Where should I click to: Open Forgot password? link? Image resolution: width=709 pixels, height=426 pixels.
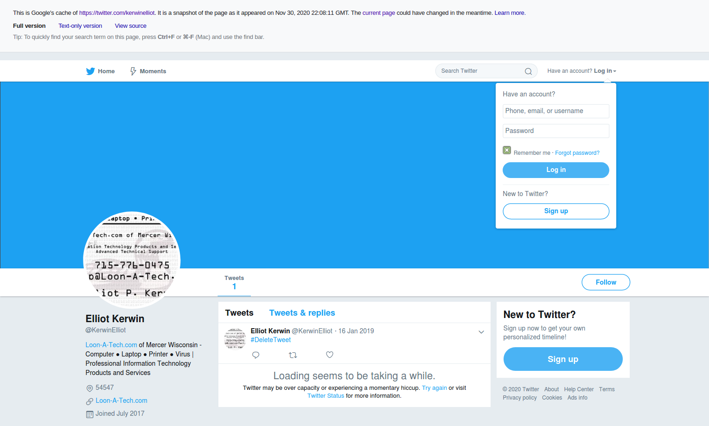pyautogui.click(x=577, y=153)
